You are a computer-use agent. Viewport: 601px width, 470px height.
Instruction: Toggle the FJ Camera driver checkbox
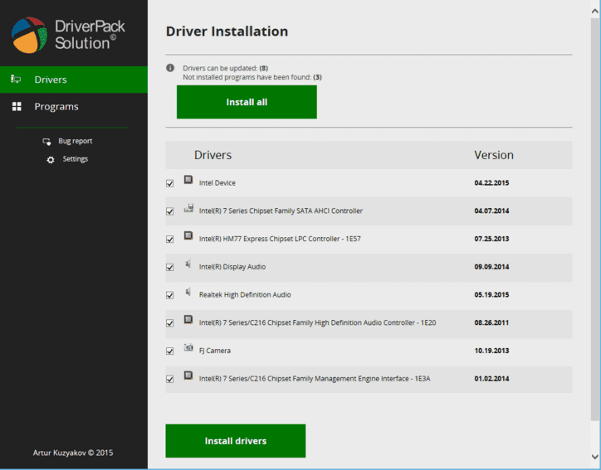(170, 351)
